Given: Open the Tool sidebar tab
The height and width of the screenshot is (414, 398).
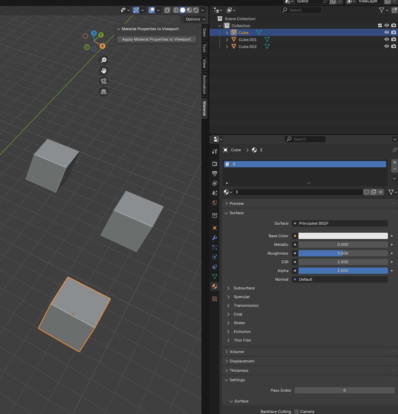Looking at the screenshot, I should (204, 48).
